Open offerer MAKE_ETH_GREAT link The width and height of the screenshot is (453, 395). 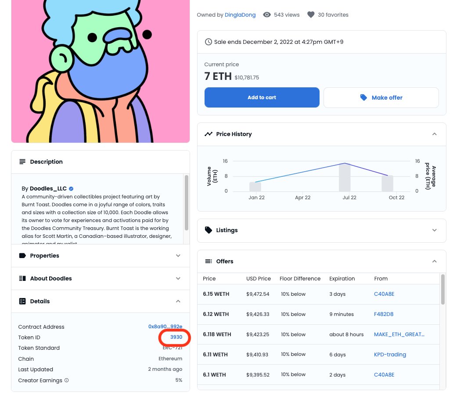[399, 334]
